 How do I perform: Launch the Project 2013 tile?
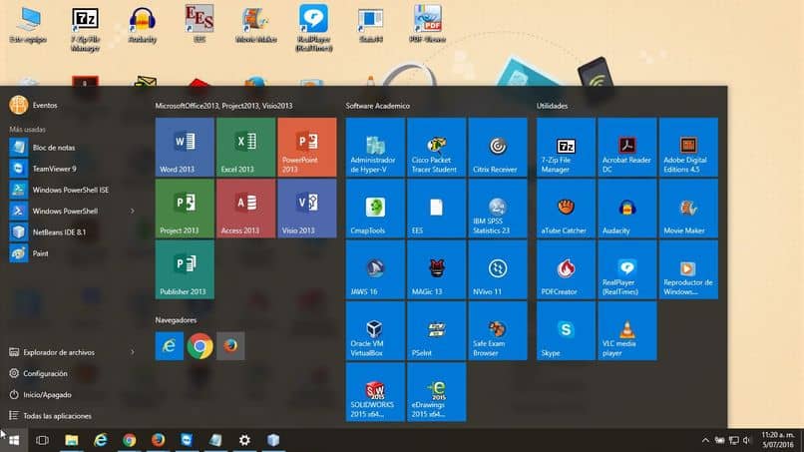point(185,209)
